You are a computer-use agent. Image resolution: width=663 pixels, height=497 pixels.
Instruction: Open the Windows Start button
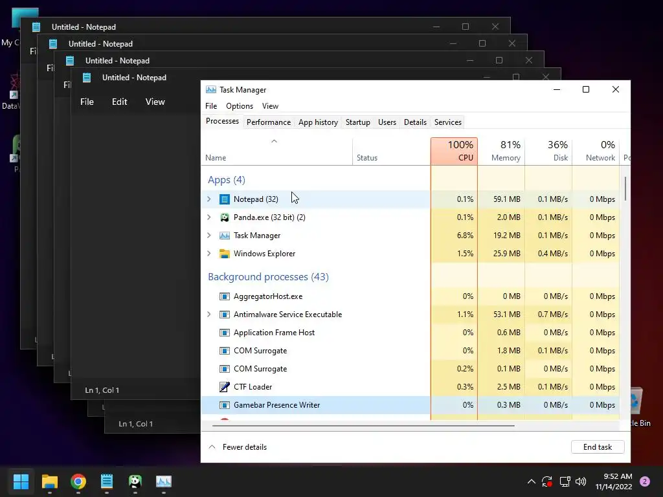[x=21, y=481]
